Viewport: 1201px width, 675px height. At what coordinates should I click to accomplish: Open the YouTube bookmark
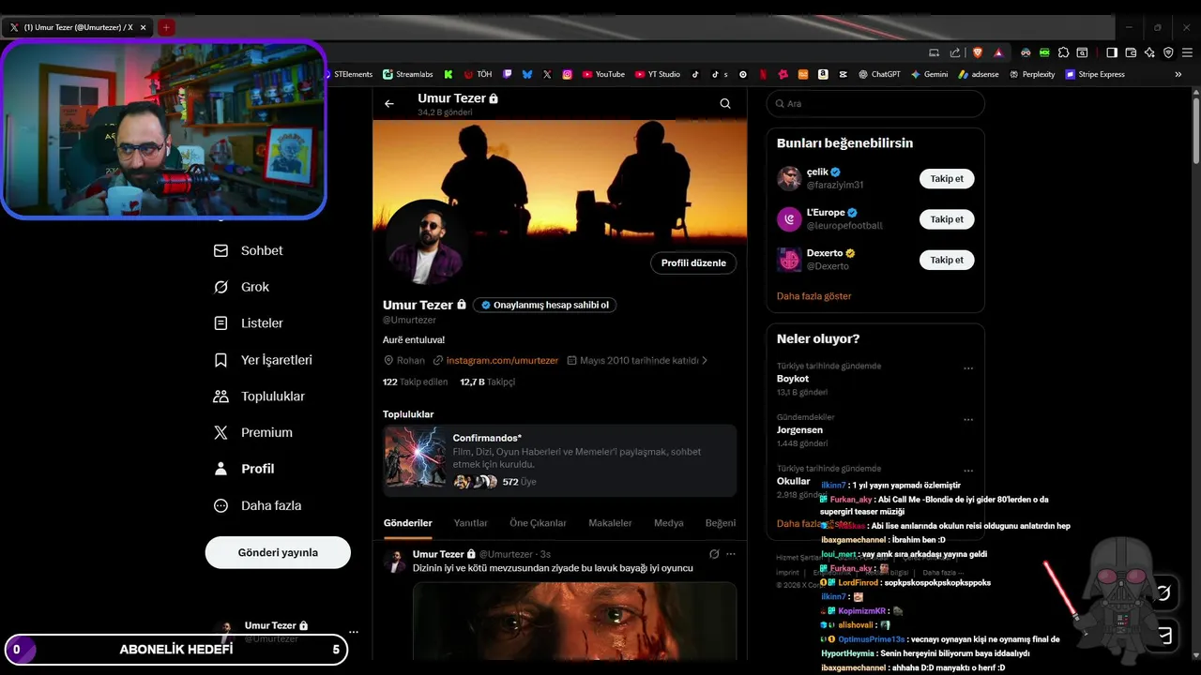pyautogui.click(x=602, y=74)
